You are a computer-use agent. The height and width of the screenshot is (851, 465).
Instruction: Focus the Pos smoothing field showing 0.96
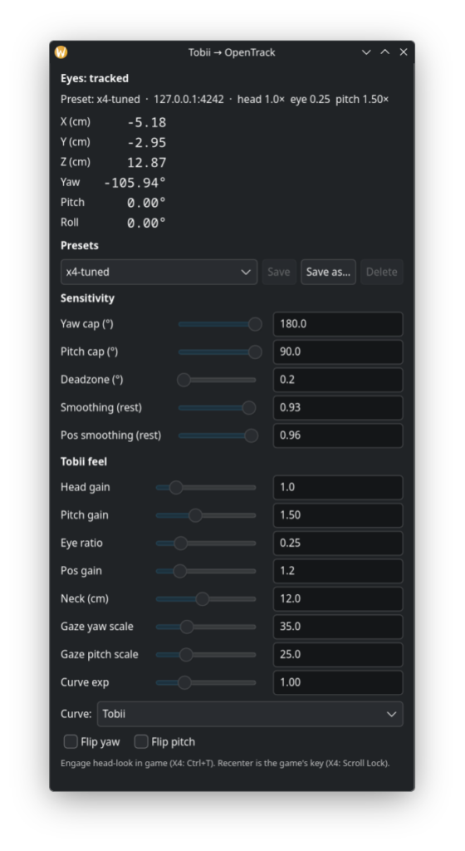tap(338, 435)
